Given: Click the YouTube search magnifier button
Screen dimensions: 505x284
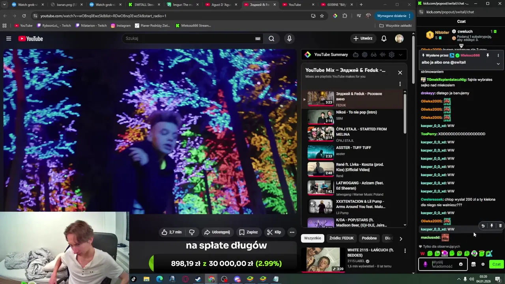Looking at the screenshot, I should (271, 39).
